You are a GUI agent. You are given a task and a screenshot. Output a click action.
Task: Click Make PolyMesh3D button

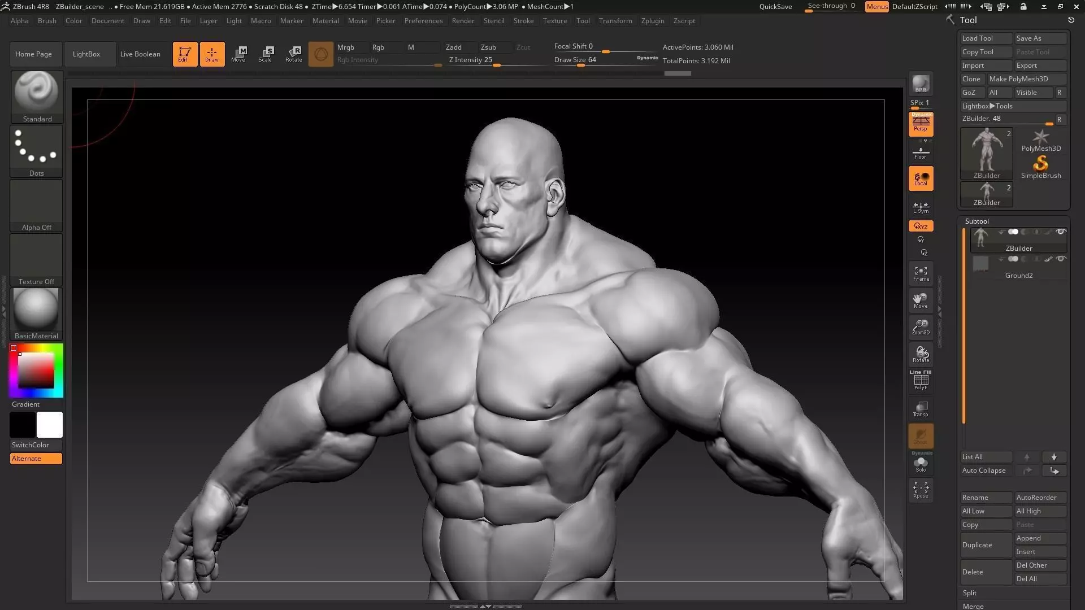pyautogui.click(x=1027, y=79)
